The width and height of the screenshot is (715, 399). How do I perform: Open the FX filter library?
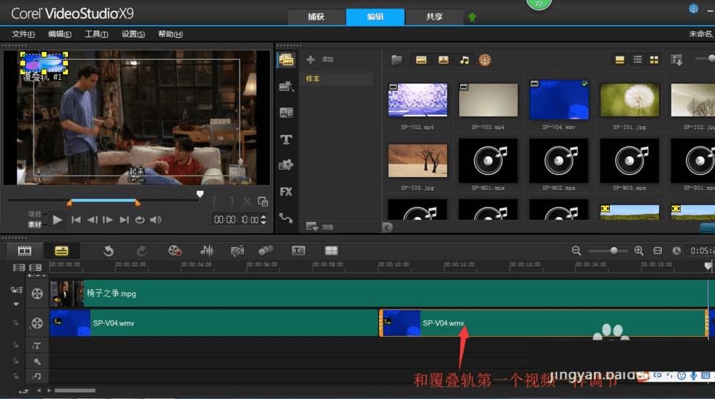(x=286, y=191)
